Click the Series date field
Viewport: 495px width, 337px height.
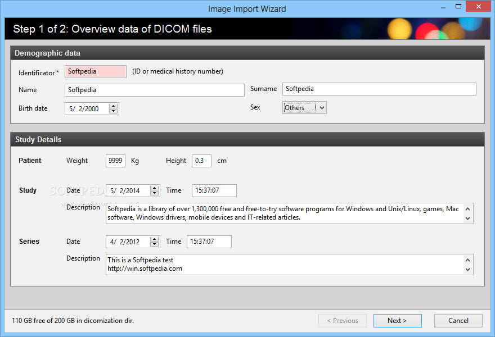(x=133, y=242)
